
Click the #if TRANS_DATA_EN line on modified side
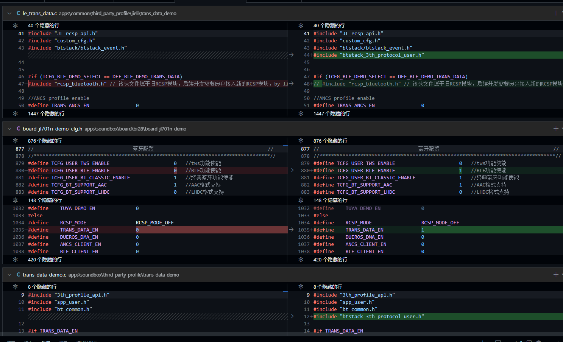[x=338, y=331]
